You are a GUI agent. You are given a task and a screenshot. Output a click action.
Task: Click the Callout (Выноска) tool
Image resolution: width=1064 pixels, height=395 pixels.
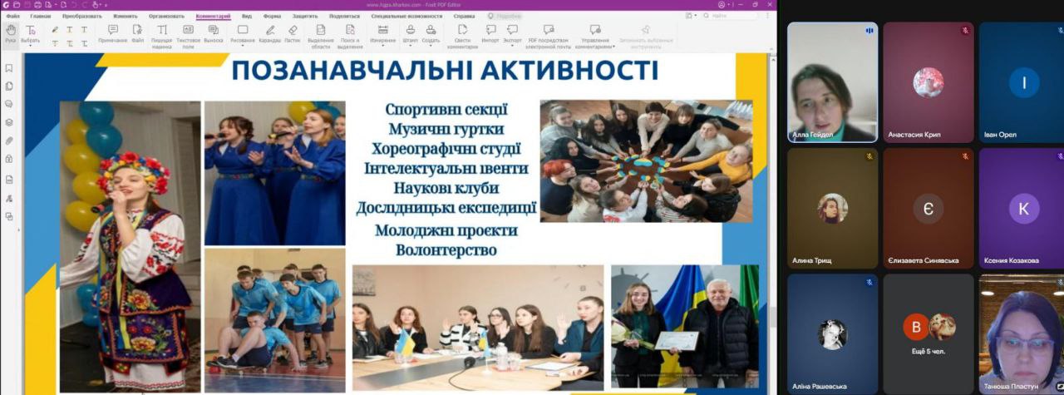click(213, 33)
